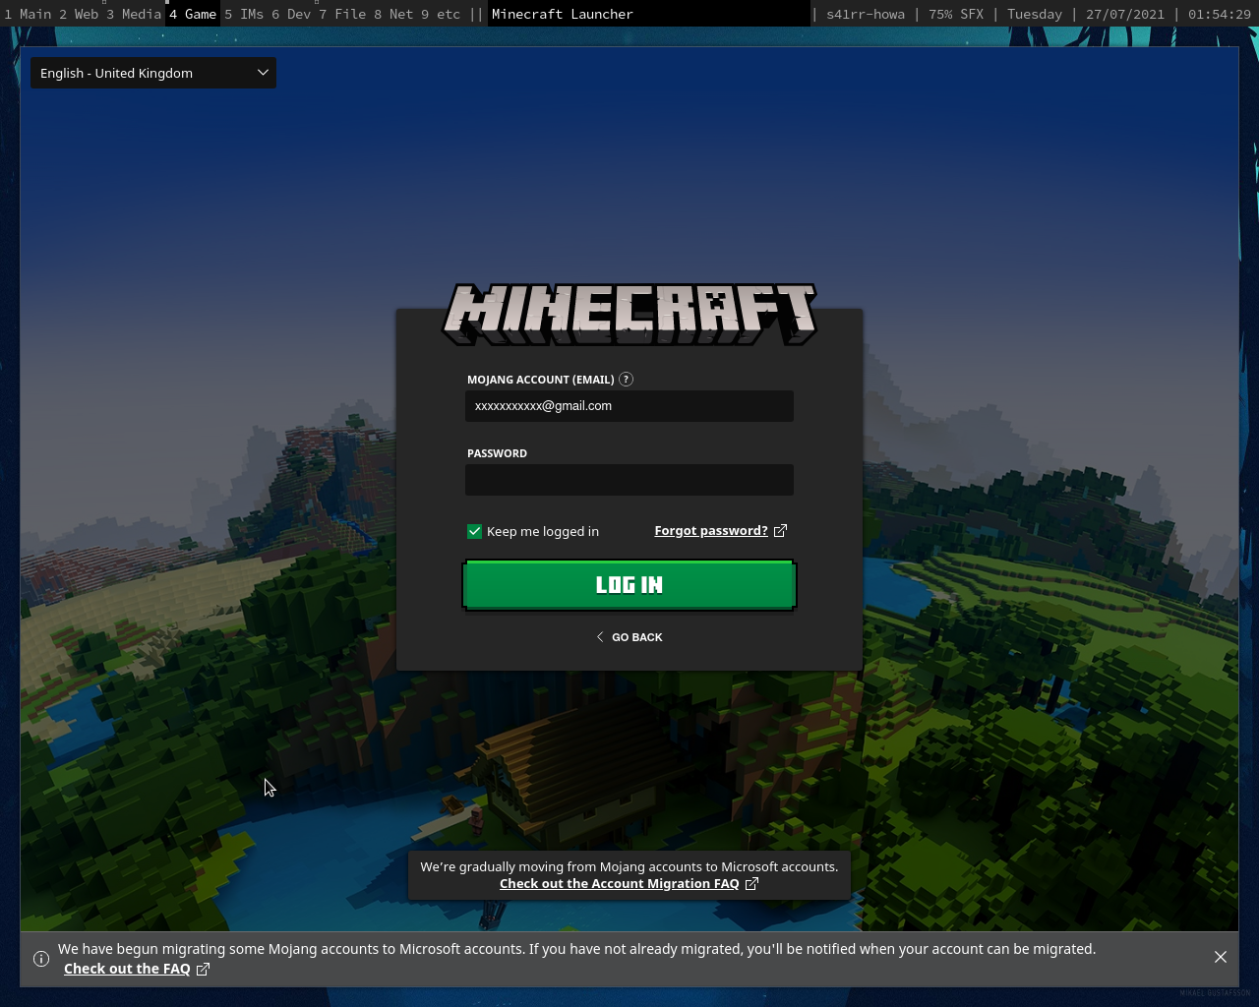
Task: Click the Tuesday weekday in status bar
Action: pos(1035,14)
